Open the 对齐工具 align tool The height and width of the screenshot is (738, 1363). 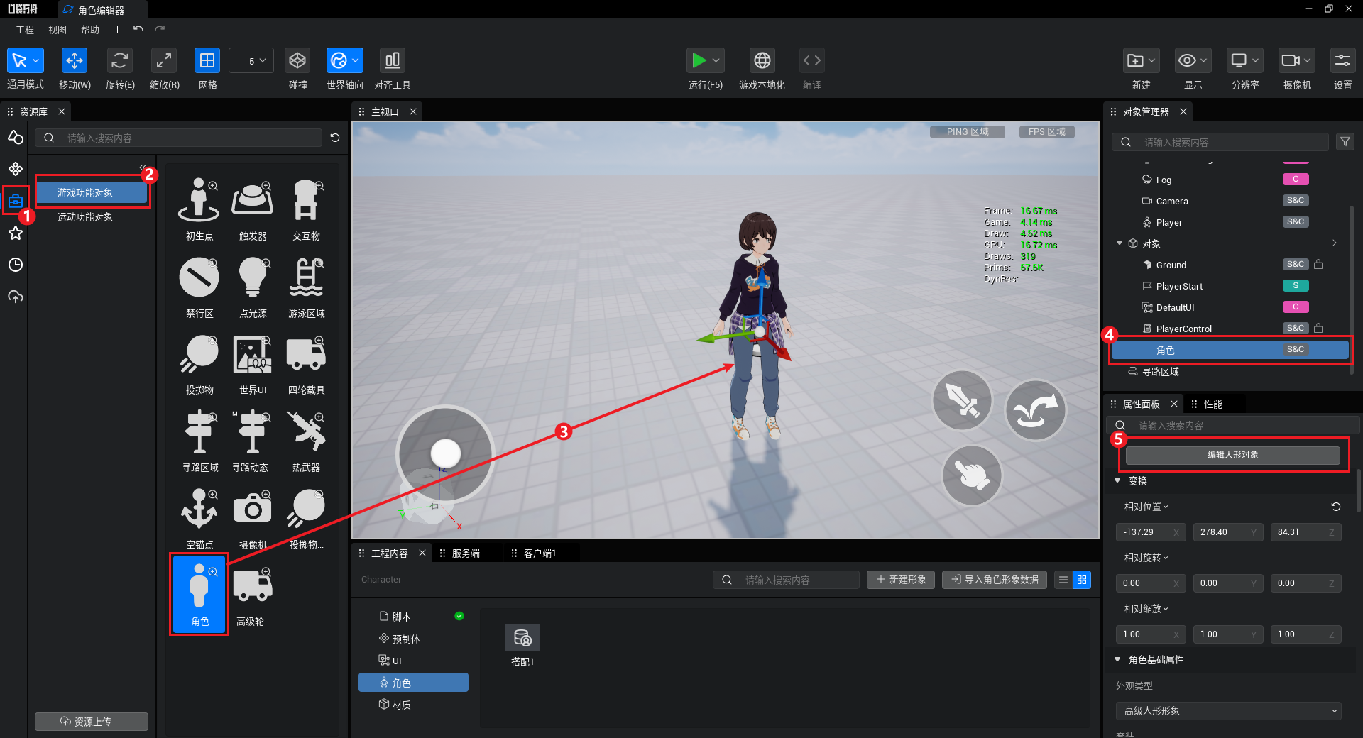tap(393, 61)
